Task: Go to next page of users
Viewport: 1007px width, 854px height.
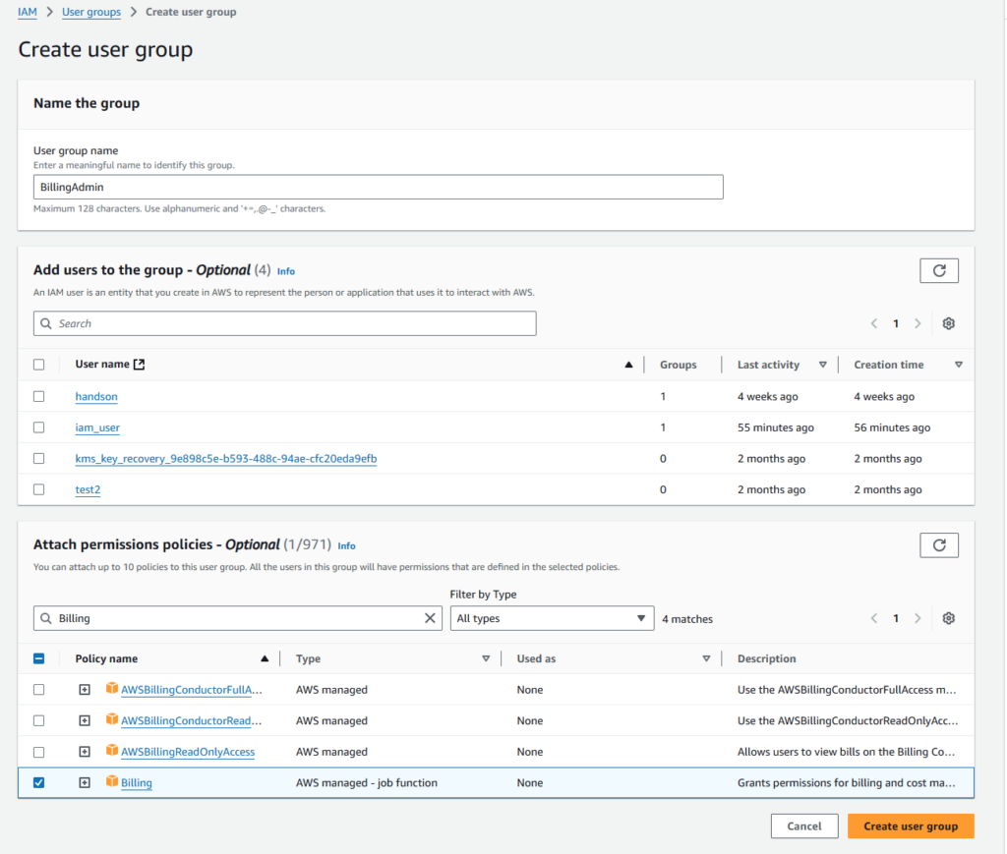Action: 918,323
